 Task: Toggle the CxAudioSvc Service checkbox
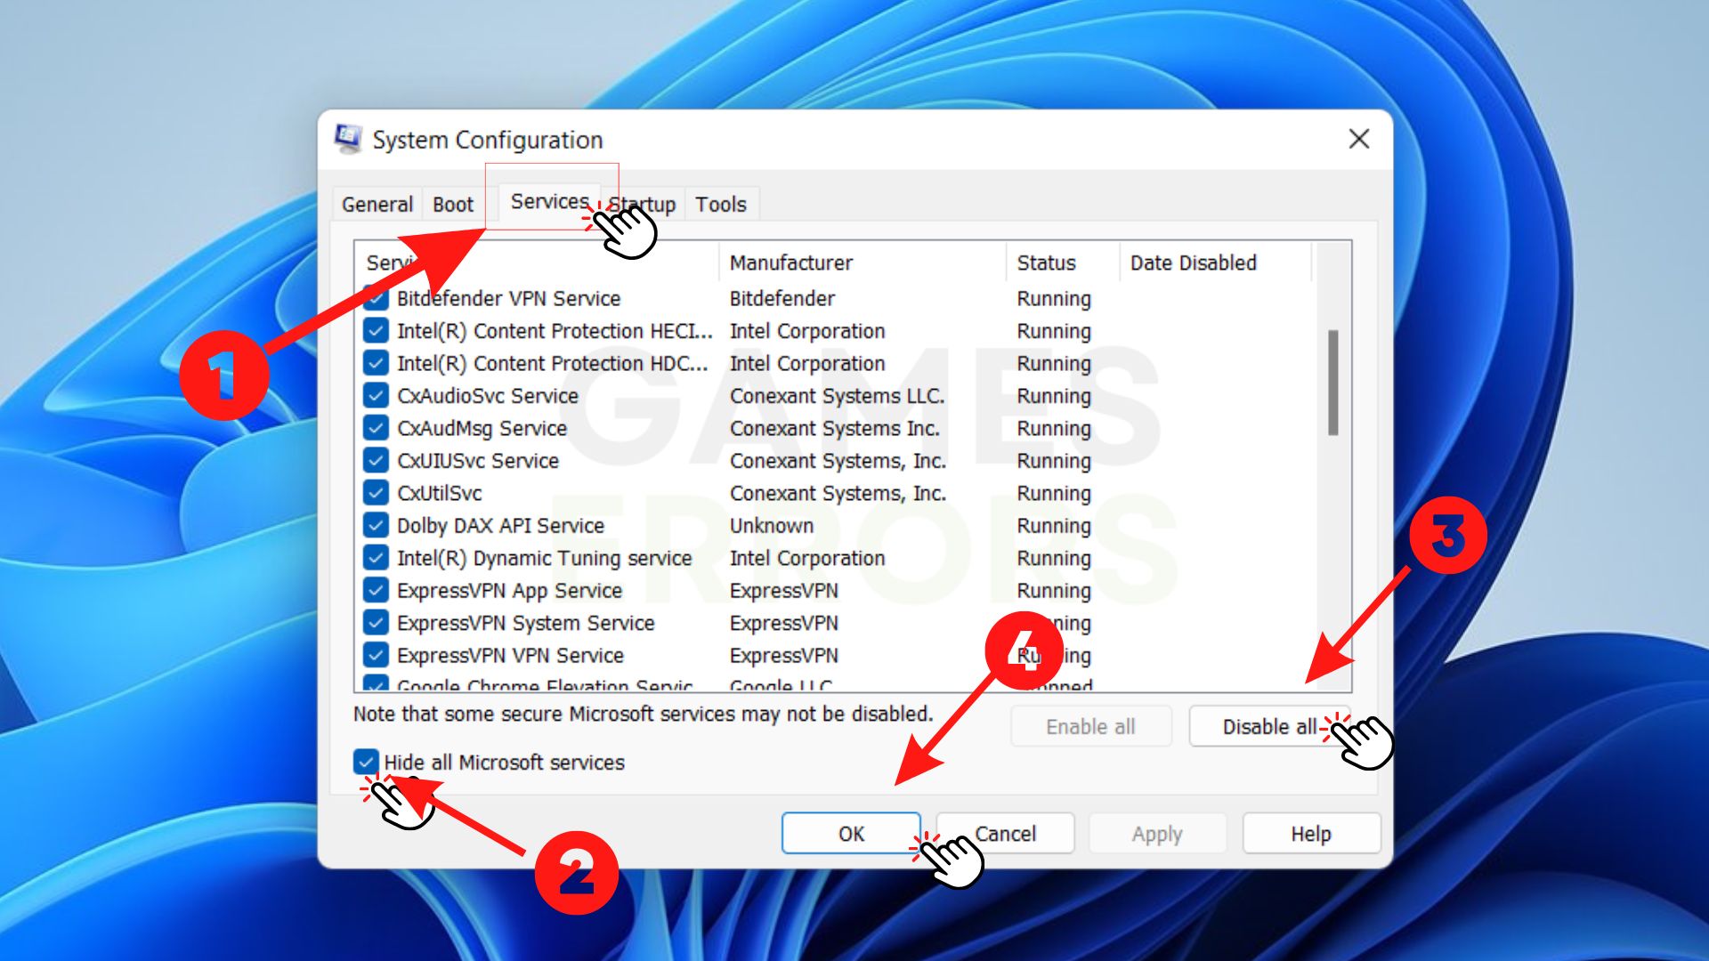(x=376, y=396)
